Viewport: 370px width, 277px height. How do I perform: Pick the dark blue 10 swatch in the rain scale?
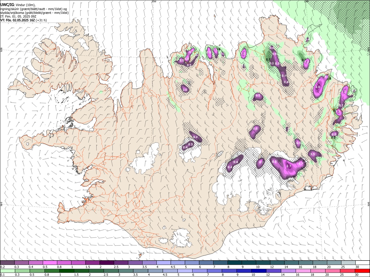pyautogui.click(x=259, y=271)
